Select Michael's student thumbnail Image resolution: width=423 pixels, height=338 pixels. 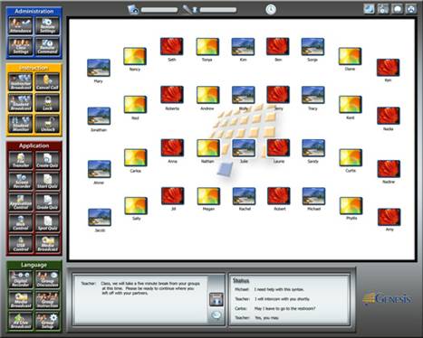click(313, 196)
